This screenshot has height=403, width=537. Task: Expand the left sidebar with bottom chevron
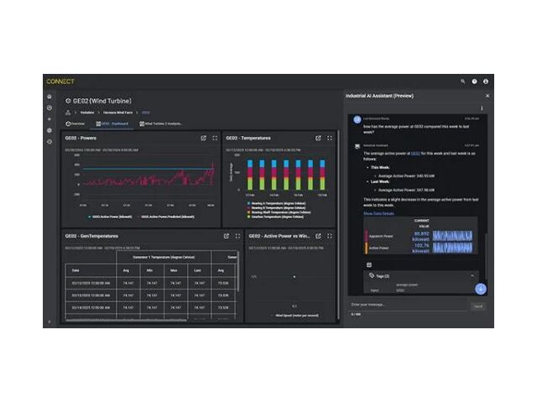click(x=50, y=321)
